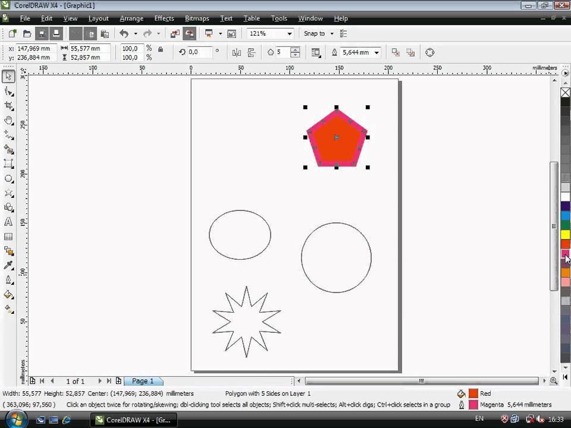Go to the last page
The width and height of the screenshot is (571, 428).
click(x=109, y=380)
